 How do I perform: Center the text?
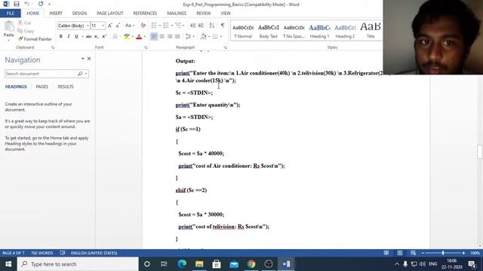coord(162,37)
